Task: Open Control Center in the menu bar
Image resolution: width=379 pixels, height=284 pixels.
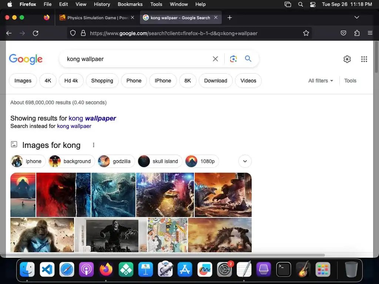Action: tap(312, 4)
